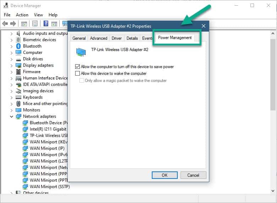Switch to the Details tab
277x203 pixels.
point(132,38)
